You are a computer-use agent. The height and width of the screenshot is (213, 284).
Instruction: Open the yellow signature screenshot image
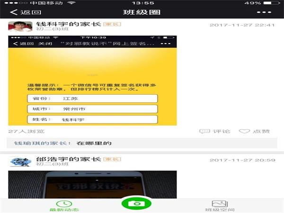point(92,80)
